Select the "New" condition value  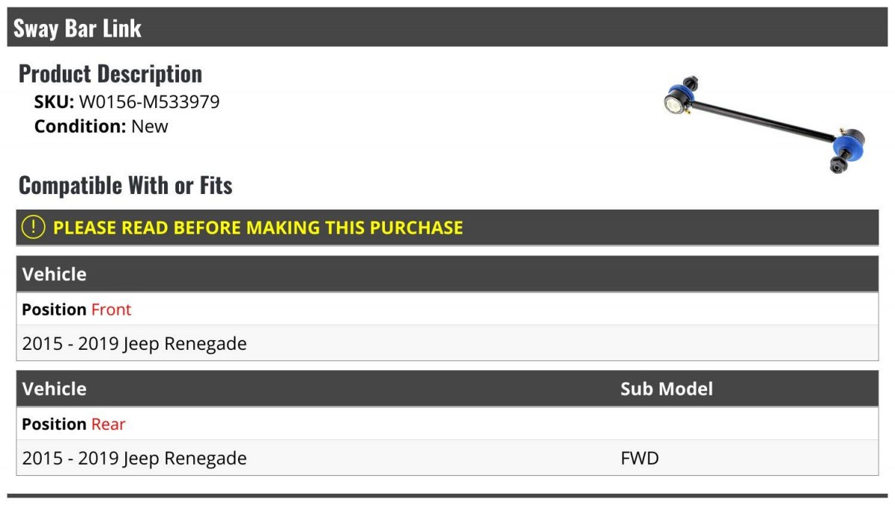(150, 126)
